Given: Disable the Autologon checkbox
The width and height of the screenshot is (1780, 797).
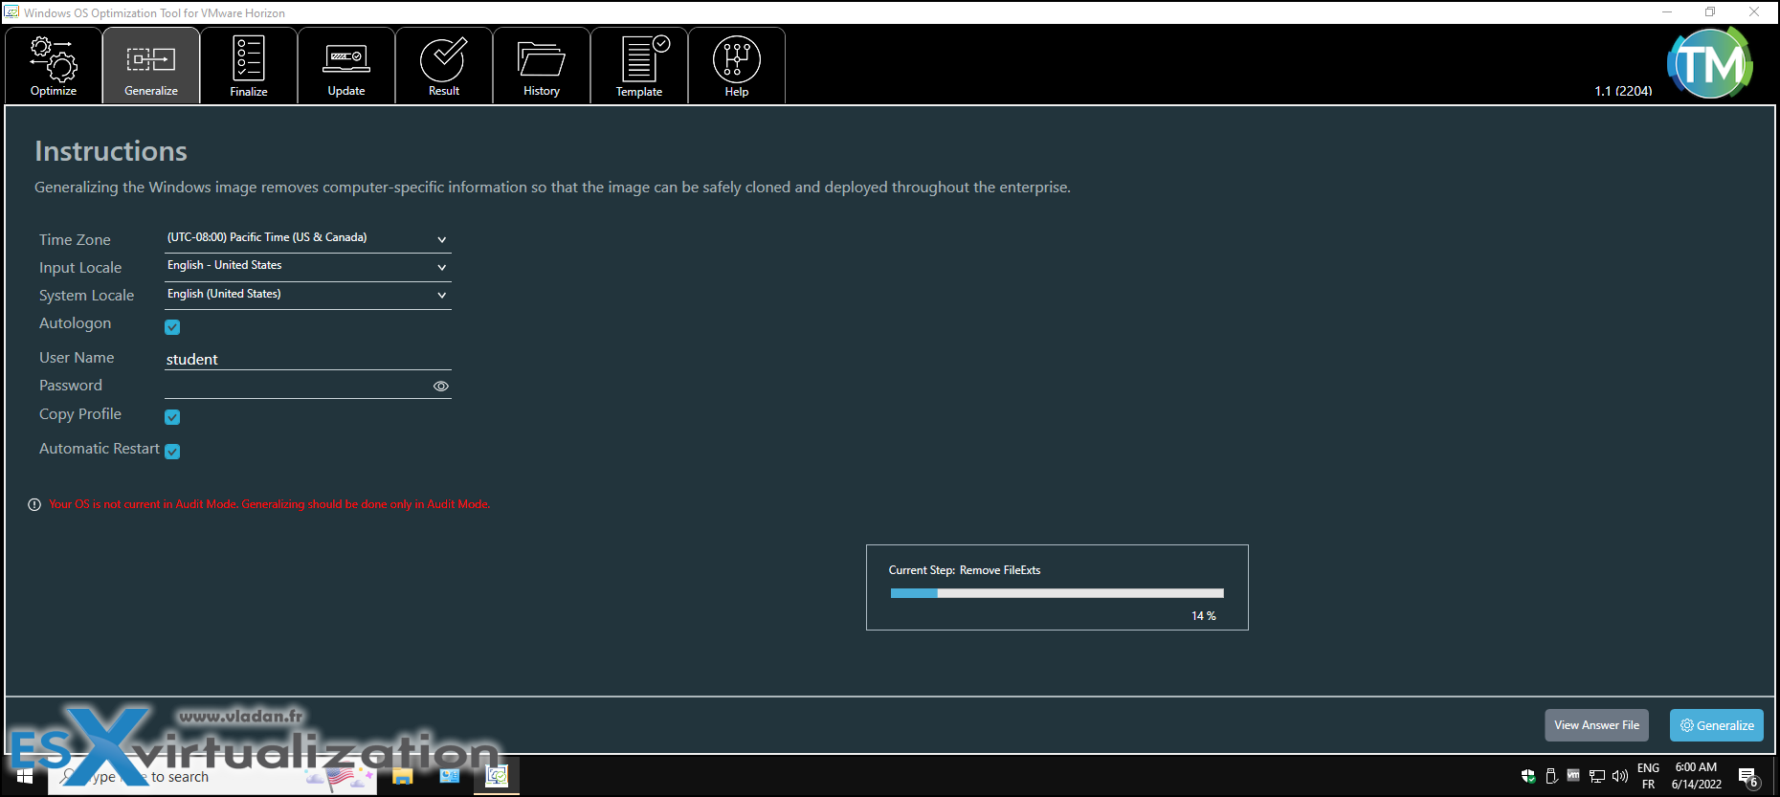Looking at the screenshot, I should (172, 327).
